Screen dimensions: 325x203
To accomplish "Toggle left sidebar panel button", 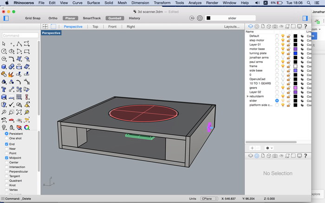I will tap(6, 18).
